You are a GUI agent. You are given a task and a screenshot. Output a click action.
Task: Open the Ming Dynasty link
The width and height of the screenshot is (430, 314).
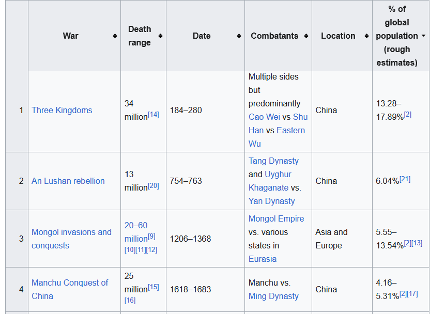pos(273,296)
